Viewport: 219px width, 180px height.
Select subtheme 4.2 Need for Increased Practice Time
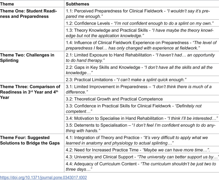[142, 150]
